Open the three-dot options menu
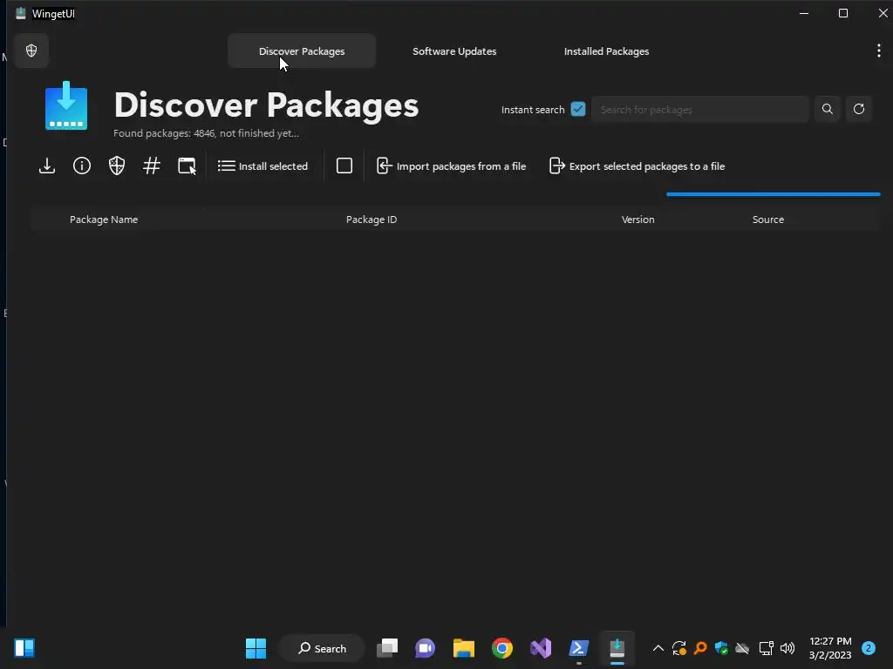893x669 pixels. click(878, 51)
